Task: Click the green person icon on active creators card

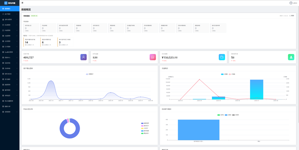Action: click(x=291, y=57)
